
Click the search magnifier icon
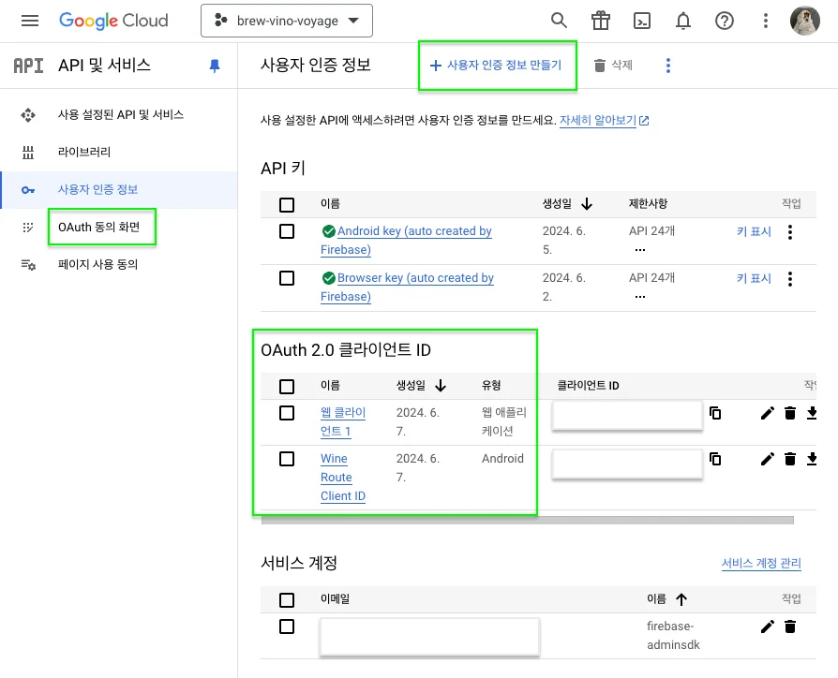[x=559, y=21]
